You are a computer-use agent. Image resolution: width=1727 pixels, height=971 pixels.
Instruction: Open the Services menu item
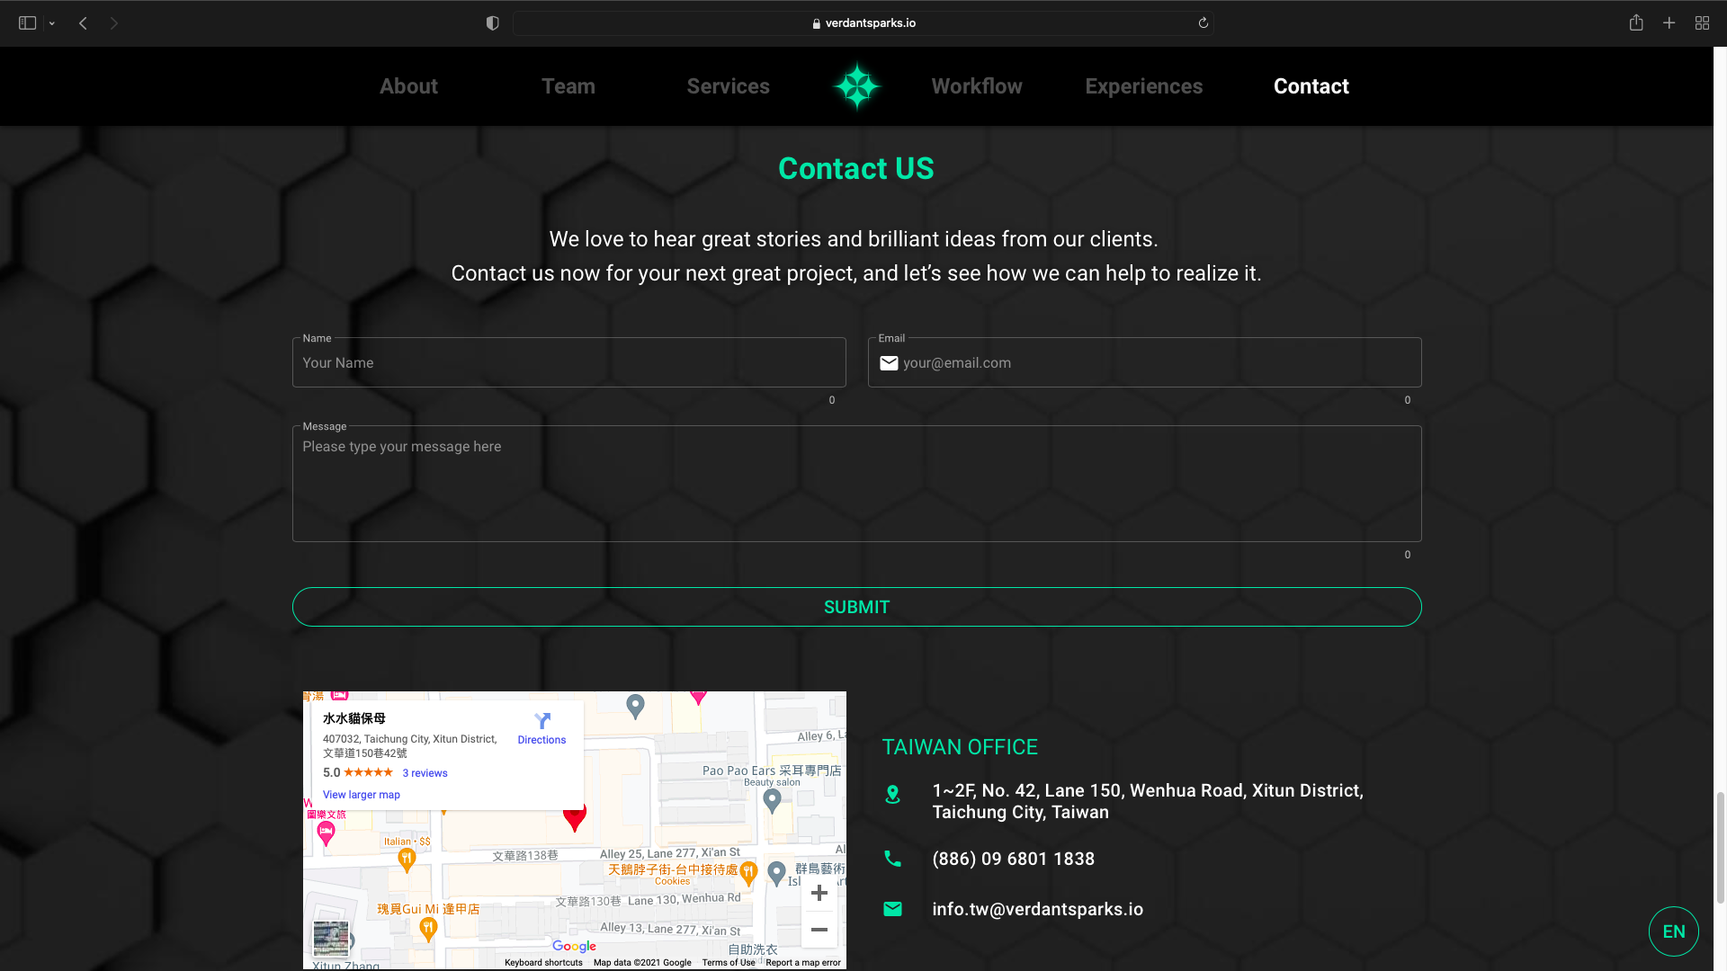(x=728, y=86)
